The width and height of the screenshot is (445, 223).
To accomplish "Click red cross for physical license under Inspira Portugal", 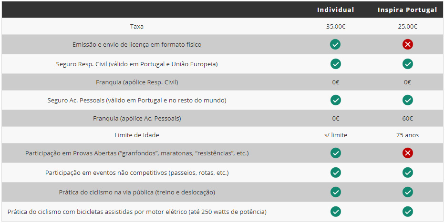I will click(407, 44).
